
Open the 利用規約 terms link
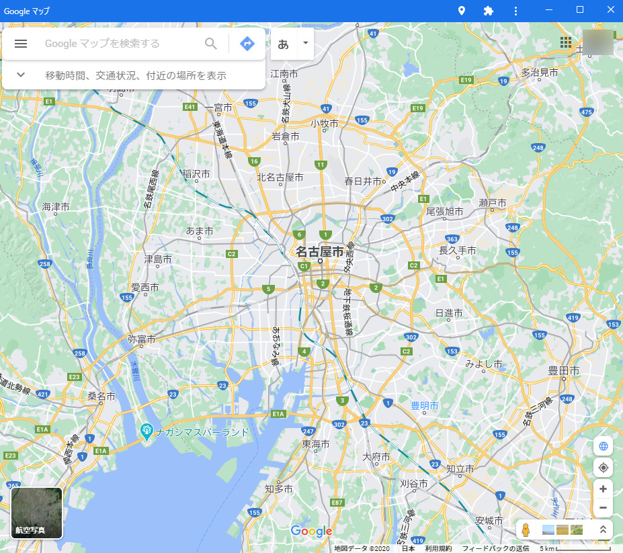(x=438, y=548)
